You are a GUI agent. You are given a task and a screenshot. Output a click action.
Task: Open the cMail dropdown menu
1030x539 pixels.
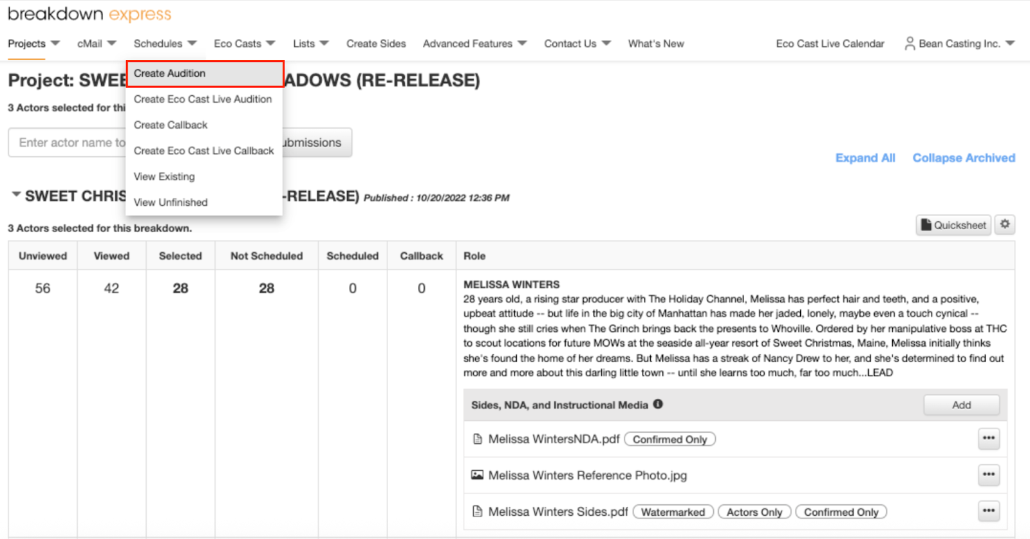pyautogui.click(x=97, y=44)
